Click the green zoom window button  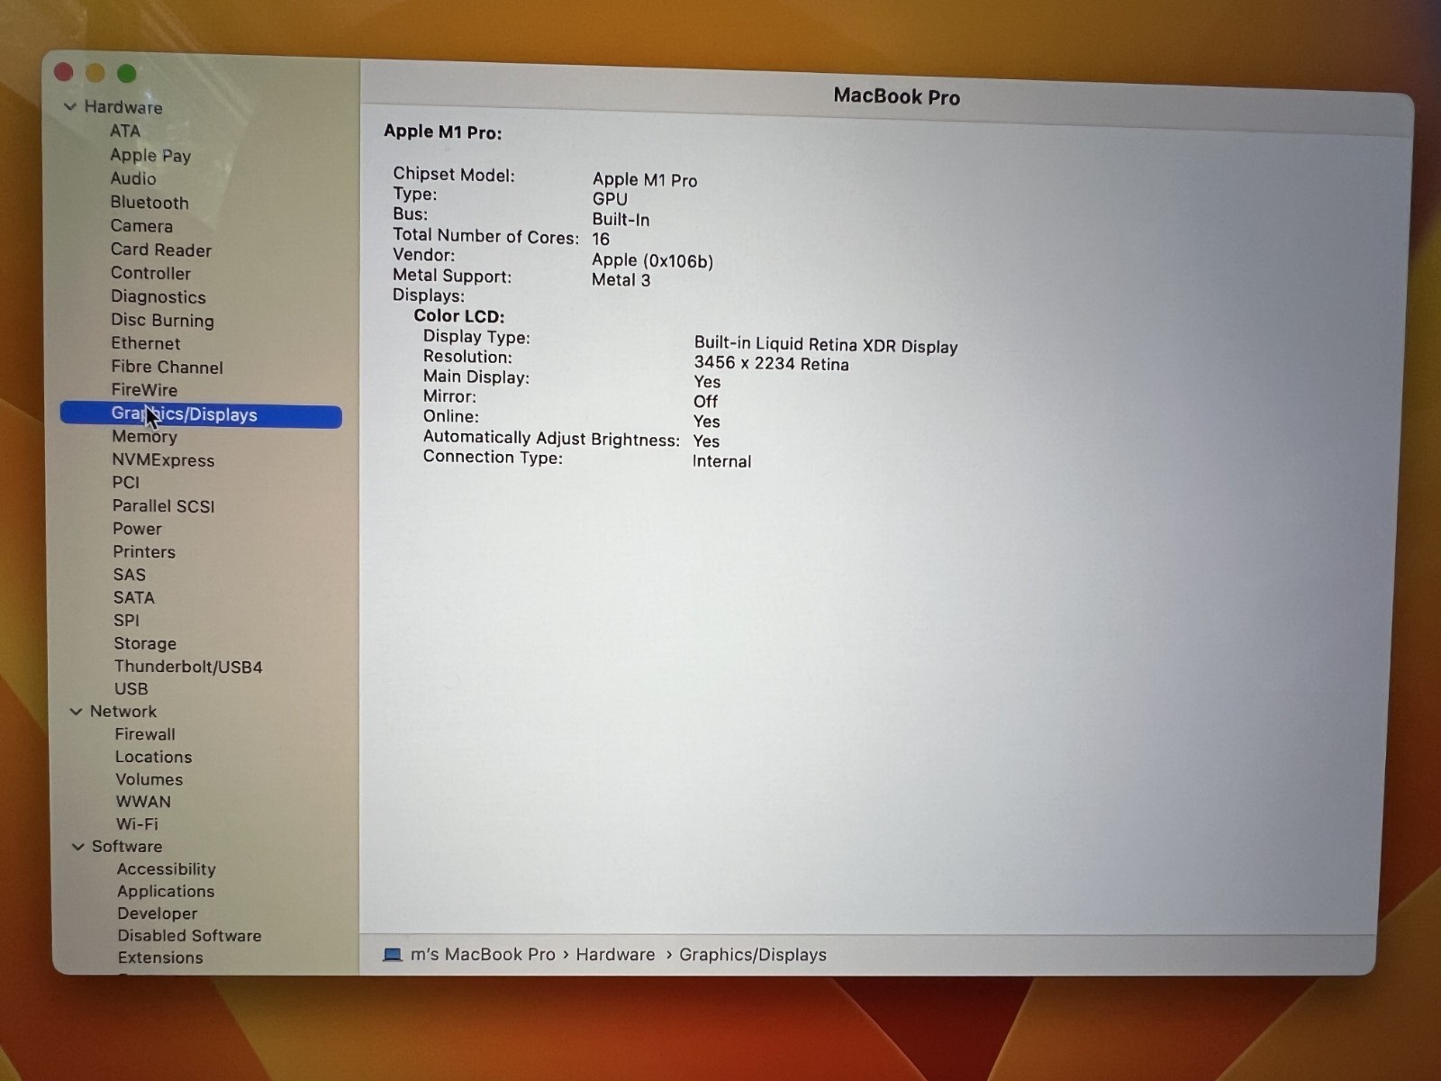(x=127, y=73)
